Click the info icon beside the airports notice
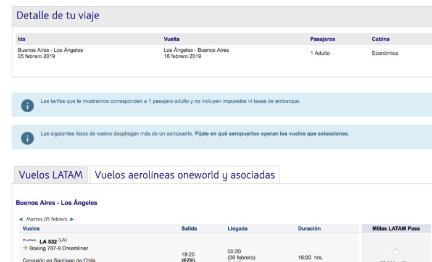The height and width of the screenshot is (262, 432). (27, 137)
